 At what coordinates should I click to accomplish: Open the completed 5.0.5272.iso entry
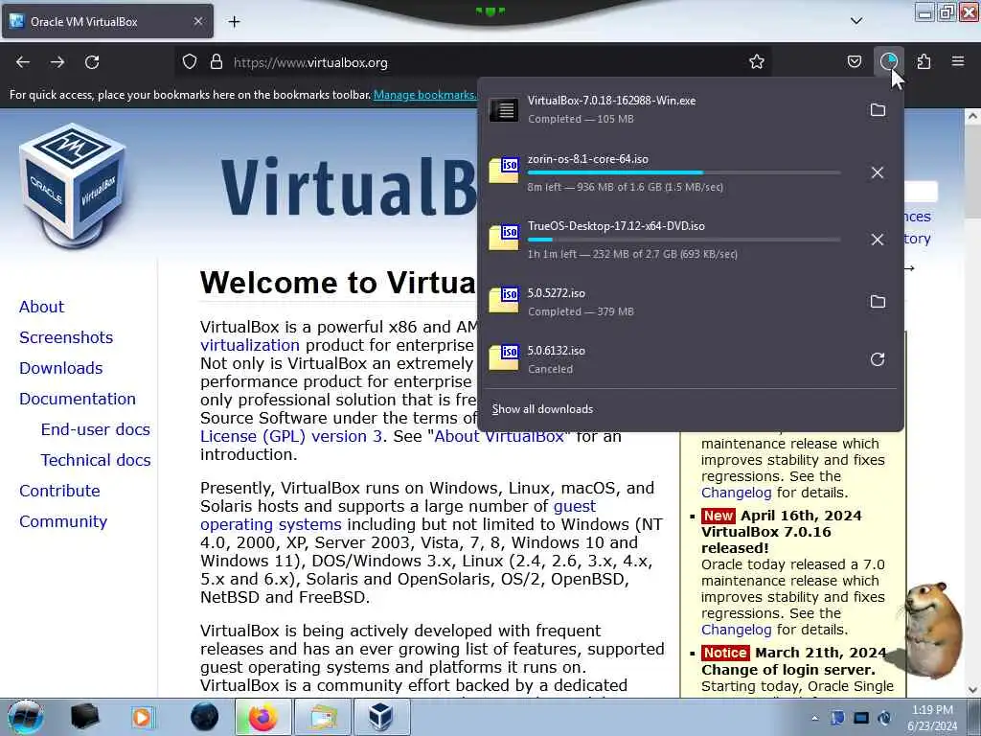point(670,302)
